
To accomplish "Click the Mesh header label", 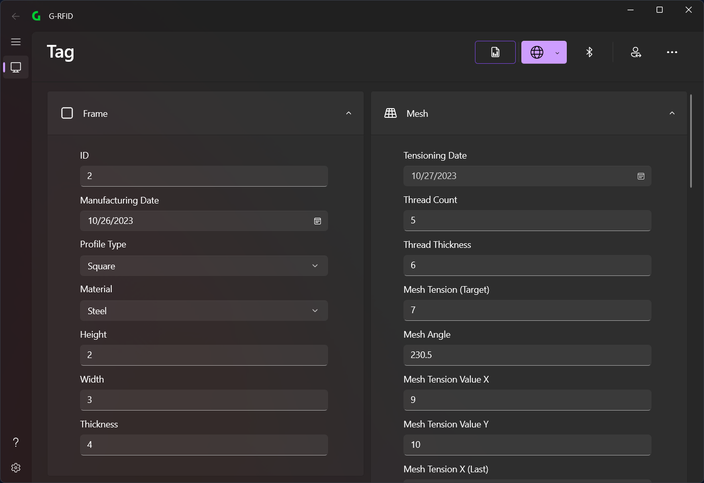I will pyautogui.click(x=417, y=113).
